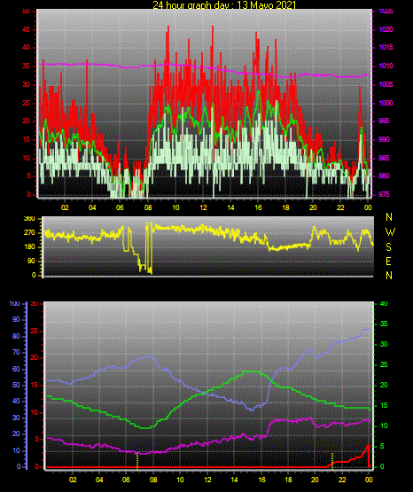Image resolution: width=413 pixels, height=492 pixels.
Task: Select the E compass letter beside the direction graph
Action: (x=388, y=261)
